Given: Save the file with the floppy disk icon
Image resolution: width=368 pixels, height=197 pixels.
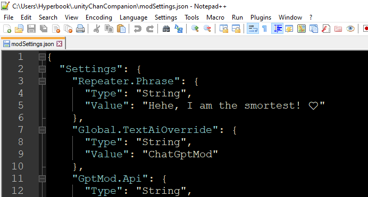Looking at the screenshot, I should [31, 29].
